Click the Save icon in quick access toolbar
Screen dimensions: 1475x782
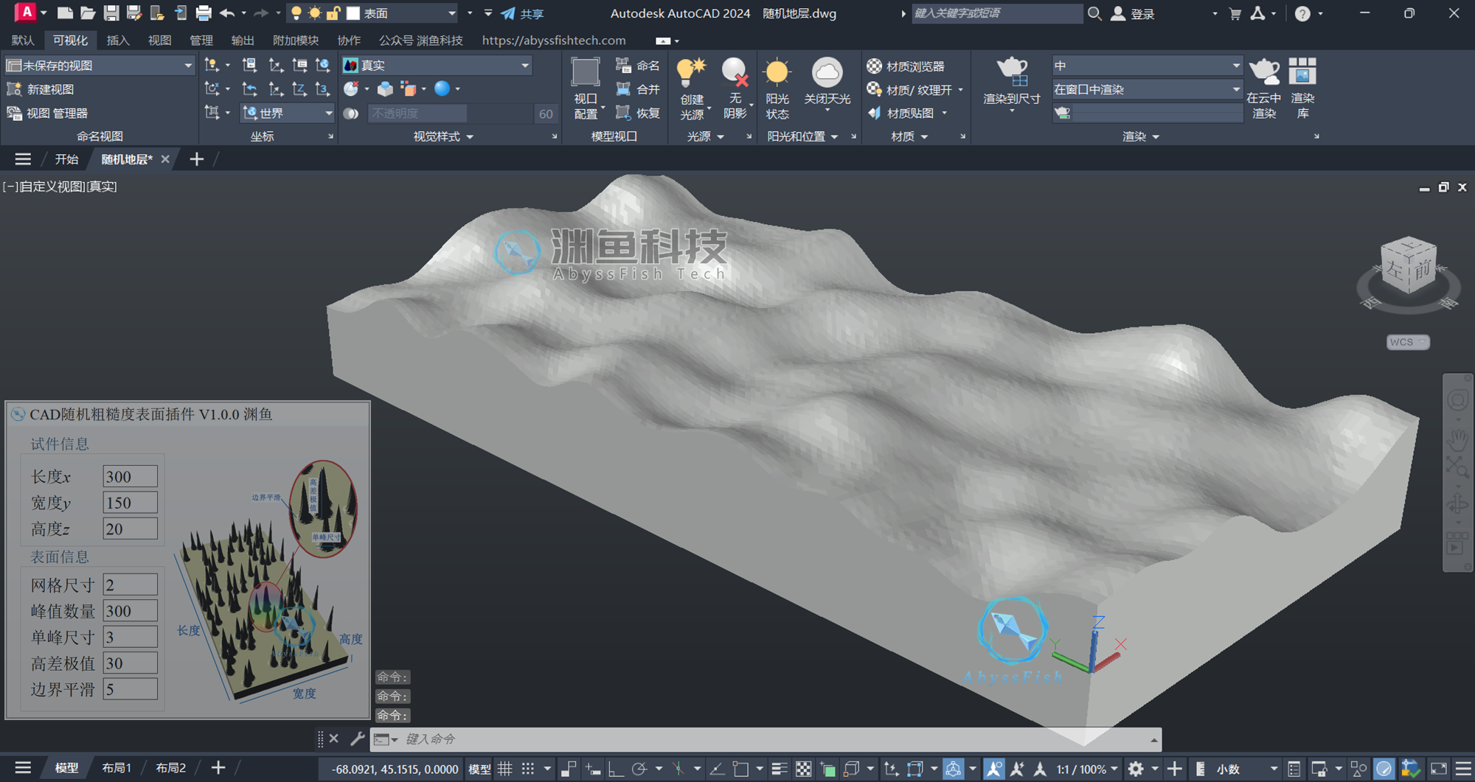click(111, 13)
